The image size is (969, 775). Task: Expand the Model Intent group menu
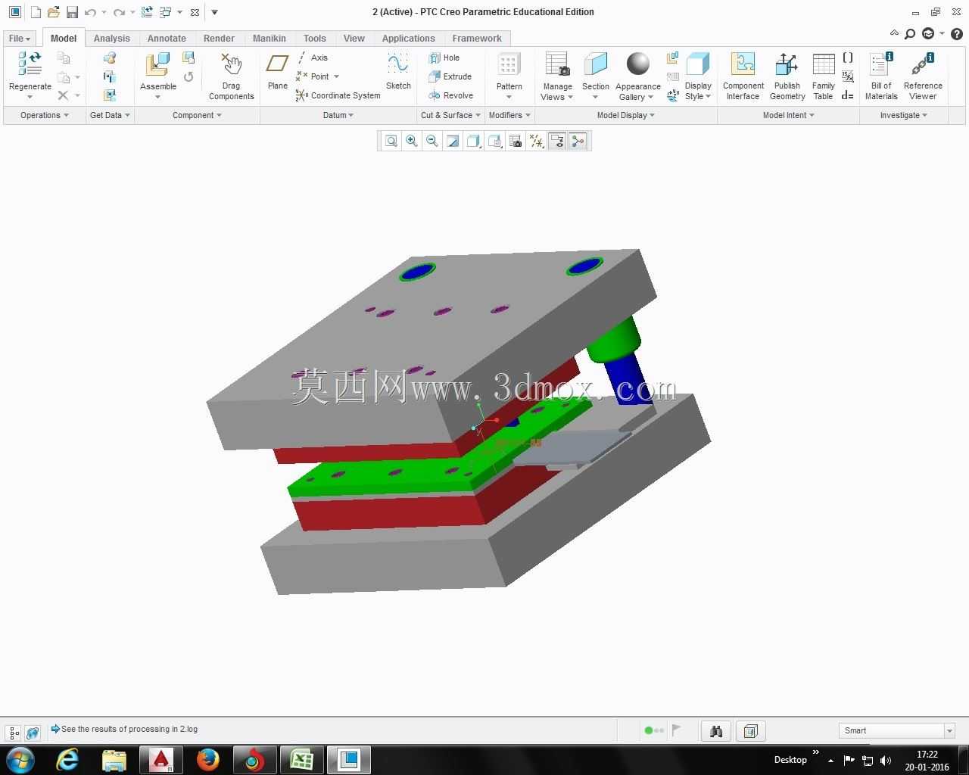coord(788,115)
